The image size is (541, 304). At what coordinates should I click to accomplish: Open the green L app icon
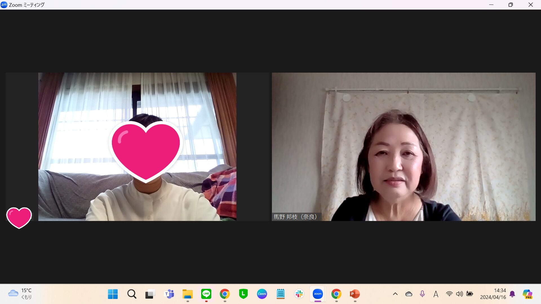pos(243,294)
